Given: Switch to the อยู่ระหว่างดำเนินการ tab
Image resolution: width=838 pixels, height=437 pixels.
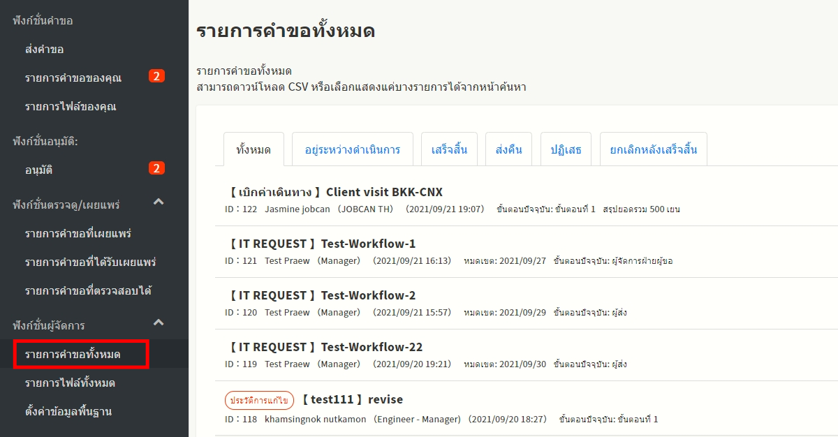Looking at the screenshot, I should tap(352, 149).
